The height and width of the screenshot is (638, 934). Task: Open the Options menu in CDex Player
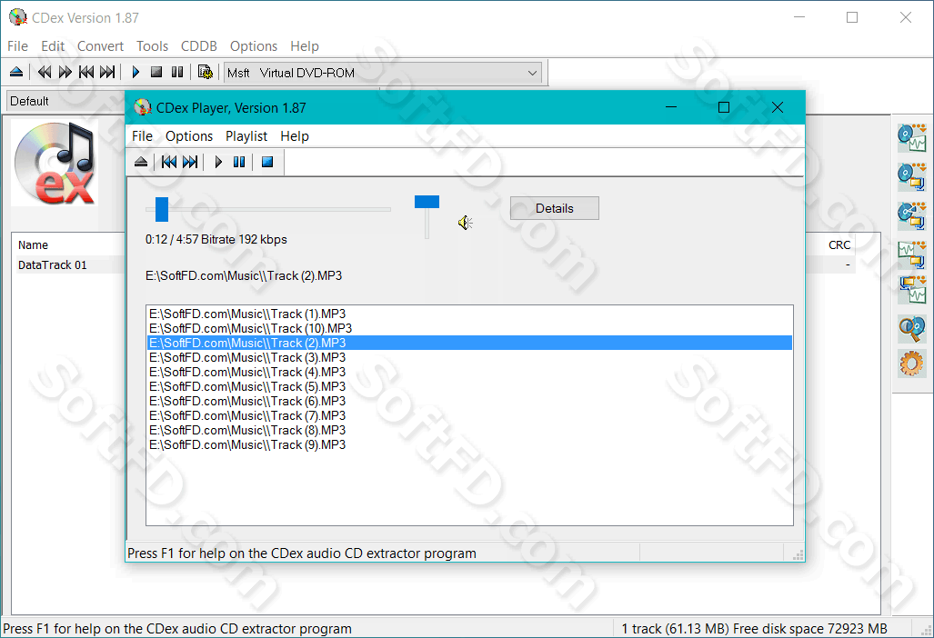[x=189, y=136]
